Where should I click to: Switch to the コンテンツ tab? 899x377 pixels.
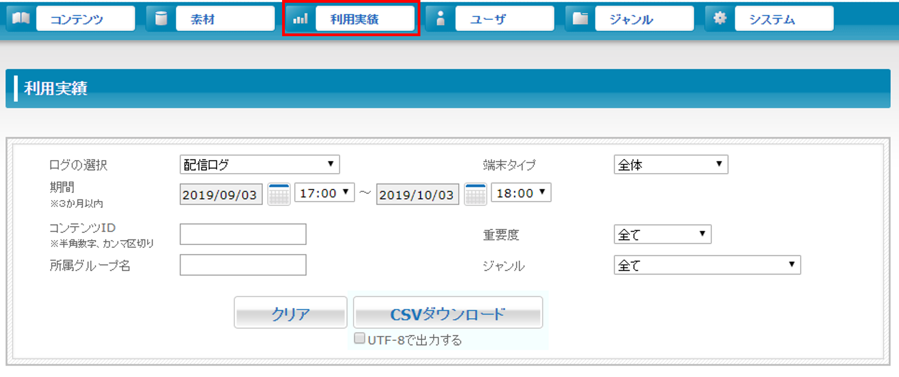tap(85, 19)
